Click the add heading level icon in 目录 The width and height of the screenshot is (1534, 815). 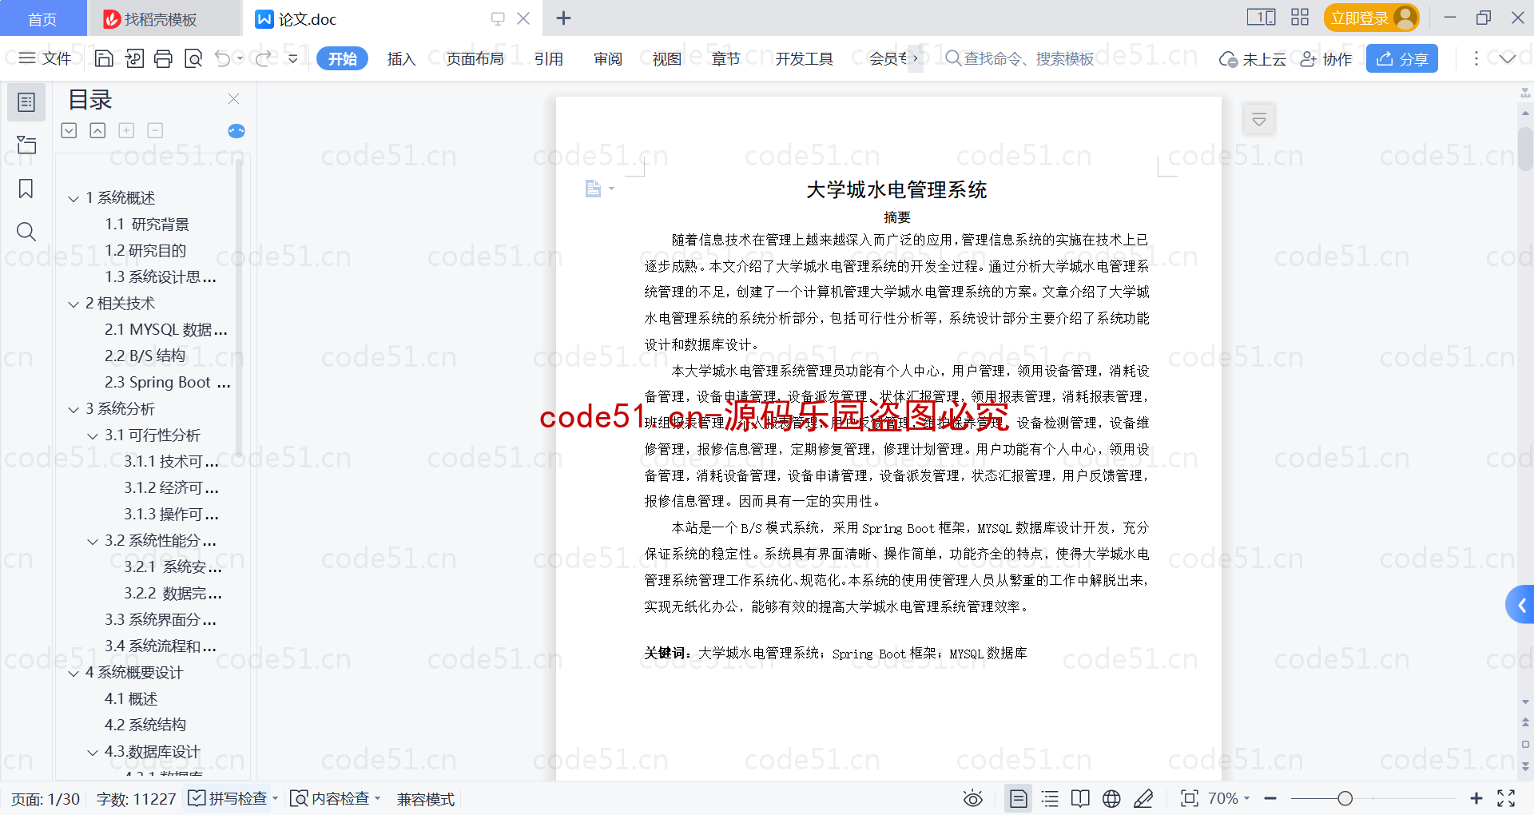[x=126, y=130]
